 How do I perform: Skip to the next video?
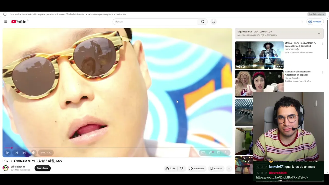coord(24,153)
